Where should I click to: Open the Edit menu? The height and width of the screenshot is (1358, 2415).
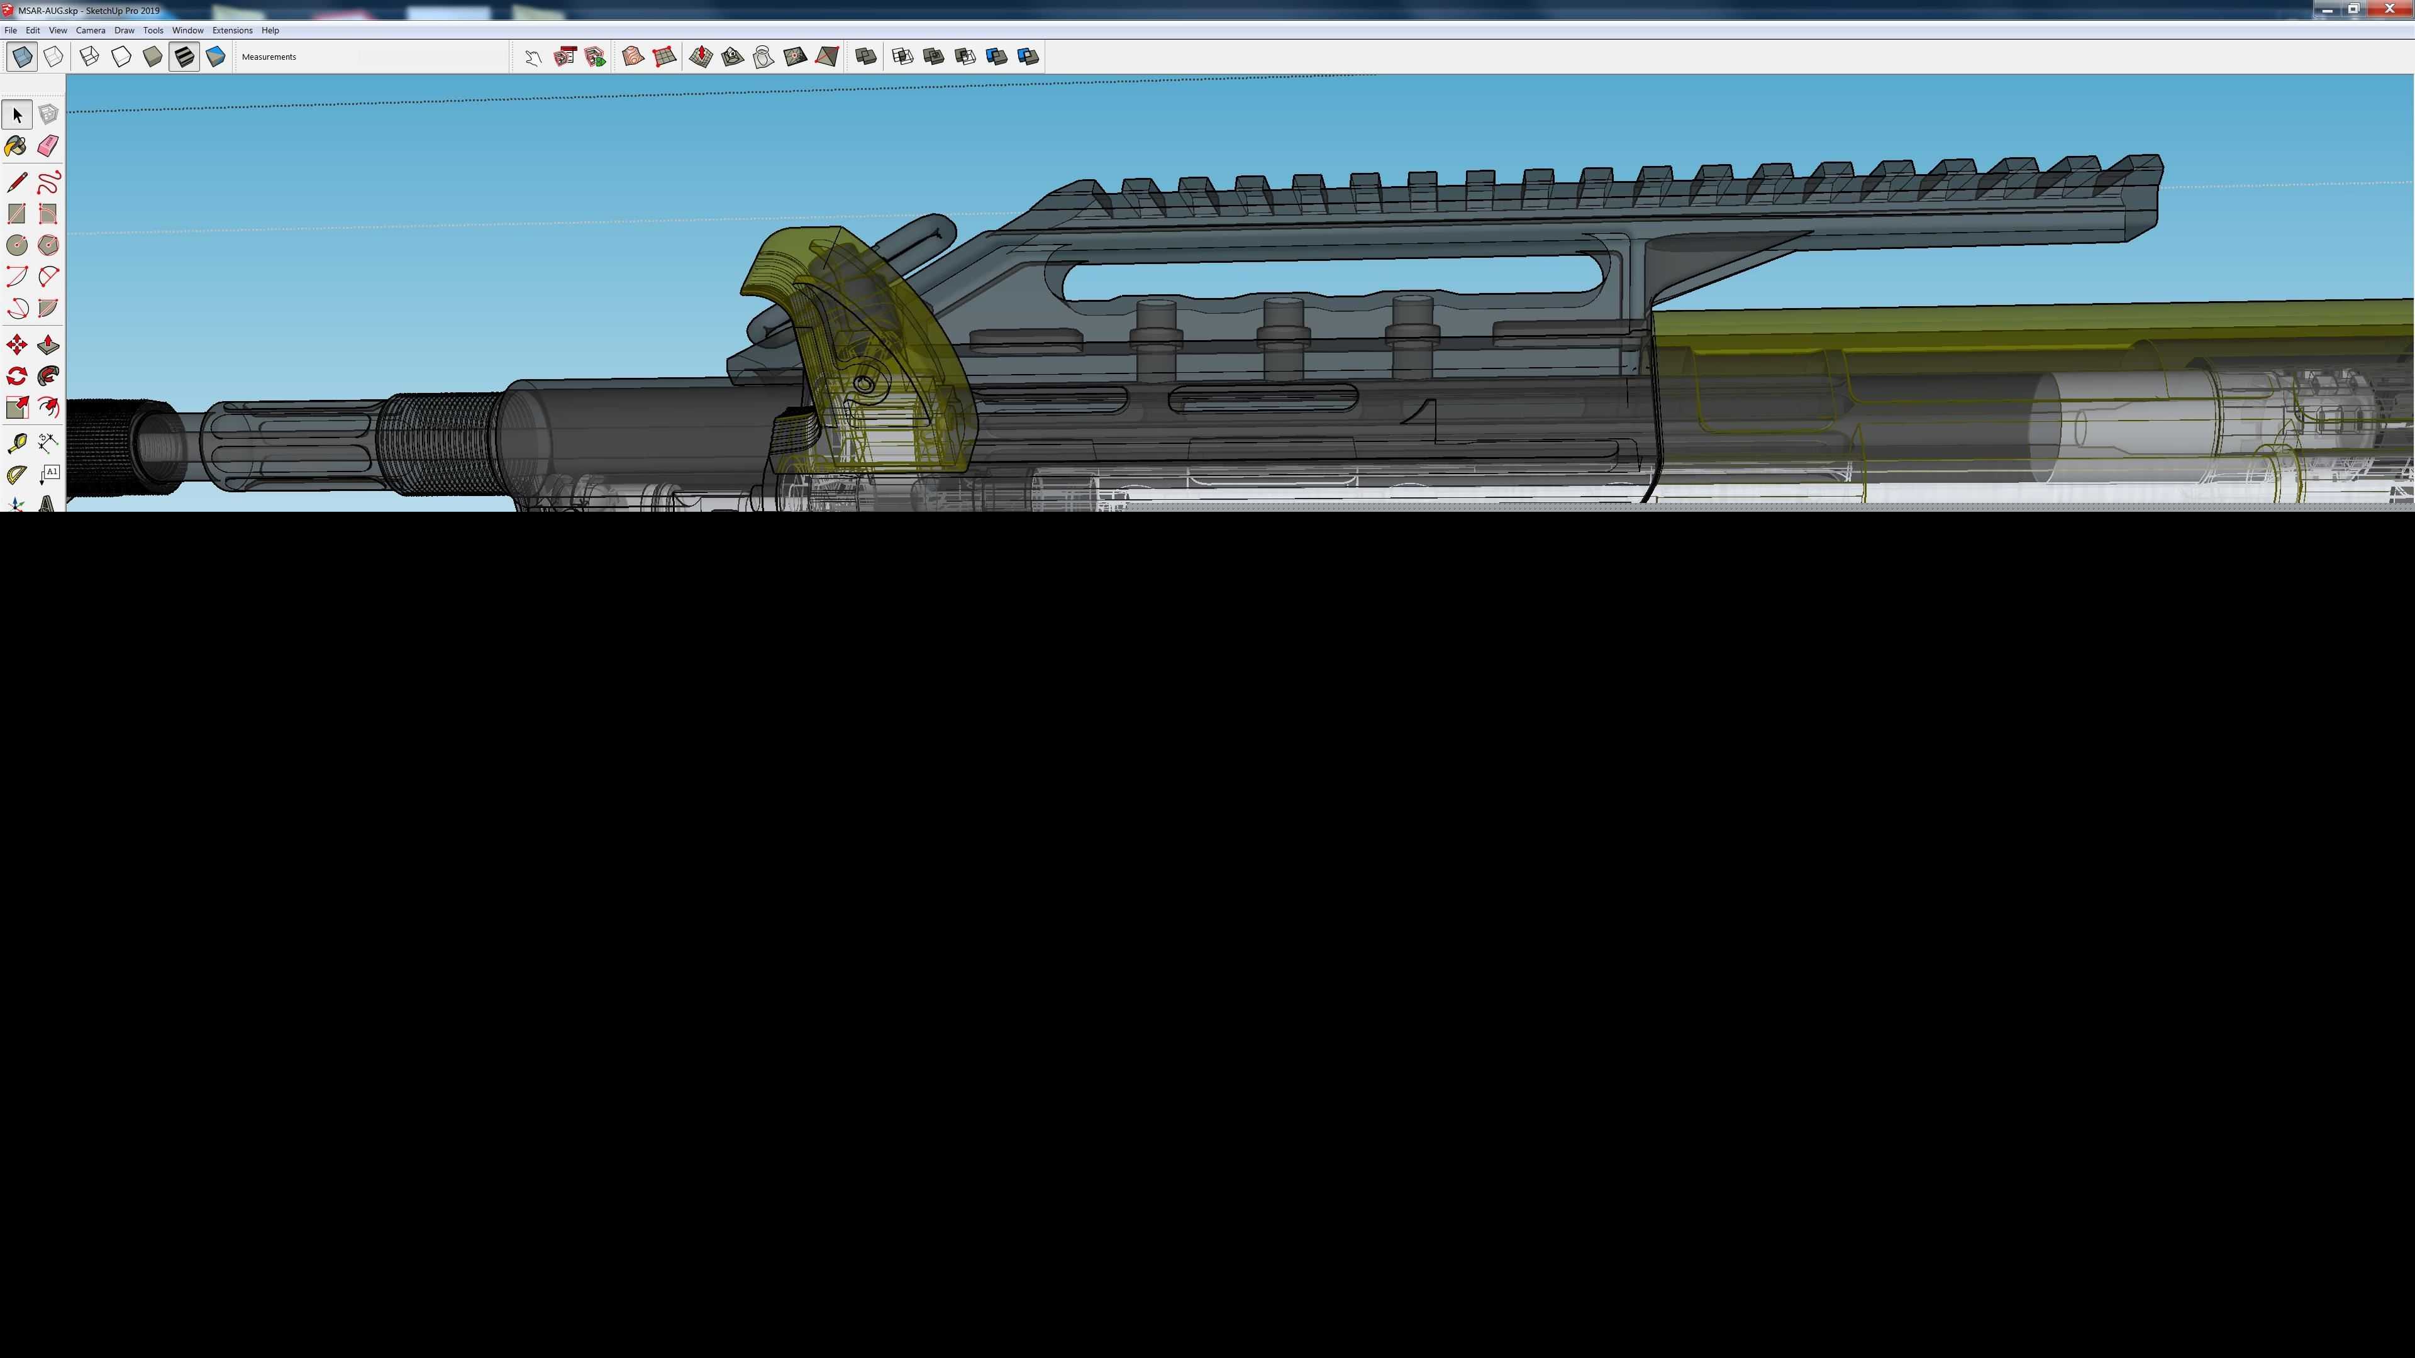tap(33, 30)
